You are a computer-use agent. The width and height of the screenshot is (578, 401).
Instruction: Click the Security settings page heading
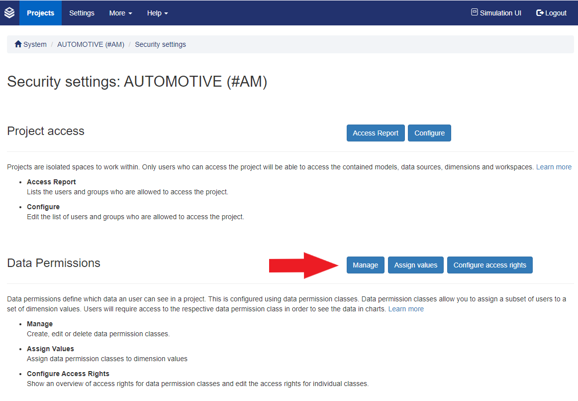(137, 82)
